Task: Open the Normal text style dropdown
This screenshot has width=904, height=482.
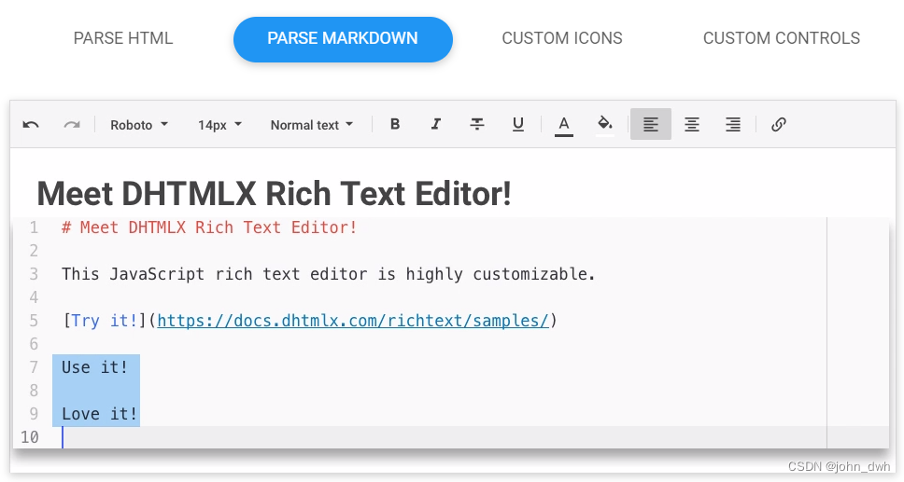Action: pyautogui.click(x=311, y=125)
